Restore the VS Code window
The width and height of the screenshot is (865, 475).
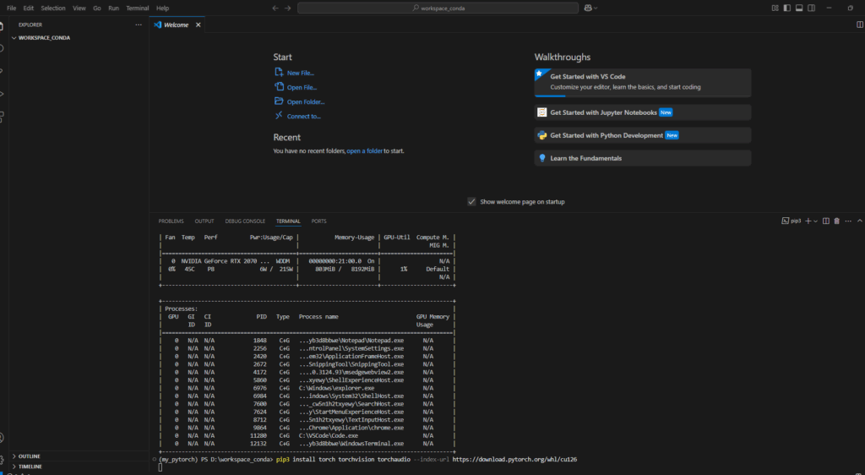(x=850, y=8)
